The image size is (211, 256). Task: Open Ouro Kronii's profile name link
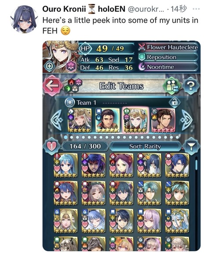[64, 9]
